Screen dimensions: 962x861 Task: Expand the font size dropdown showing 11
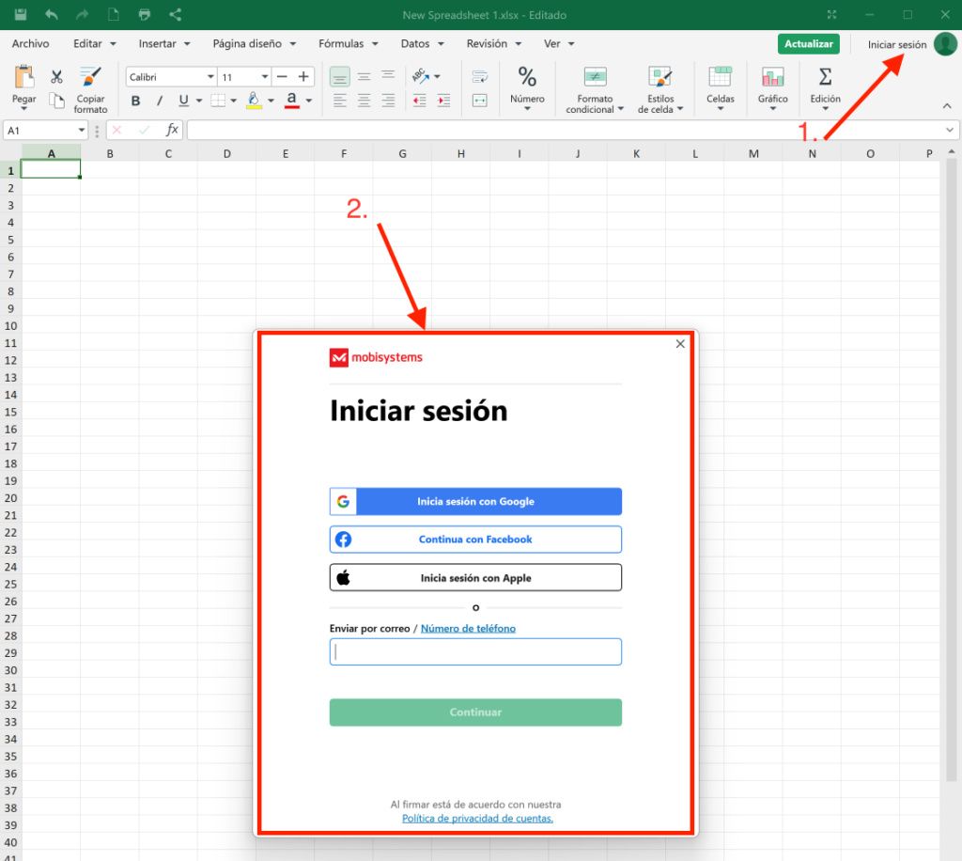(x=265, y=77)
